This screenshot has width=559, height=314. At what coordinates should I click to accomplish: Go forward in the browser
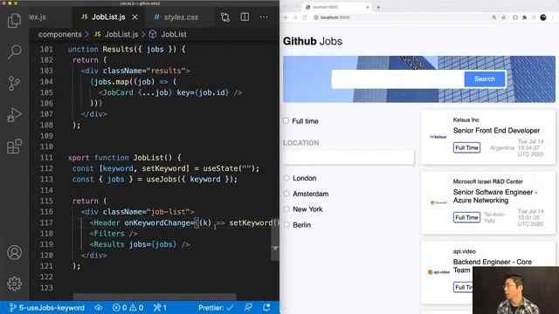tap(295, 17)
